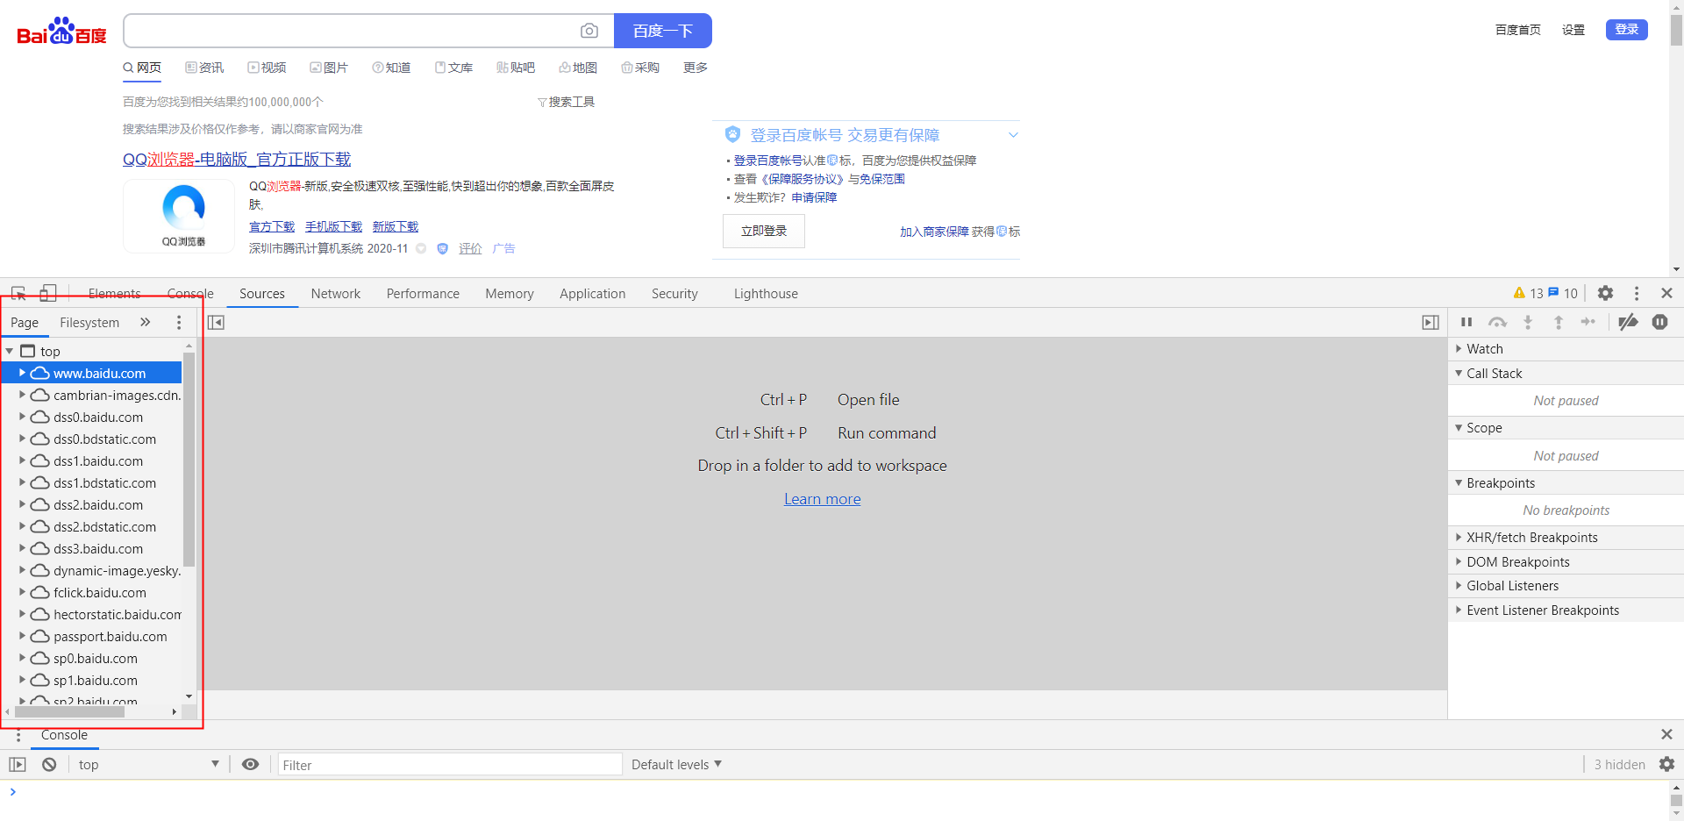Screen dimensions: 1684x821
Task: Switch to the Application tab
Action: 593,294
